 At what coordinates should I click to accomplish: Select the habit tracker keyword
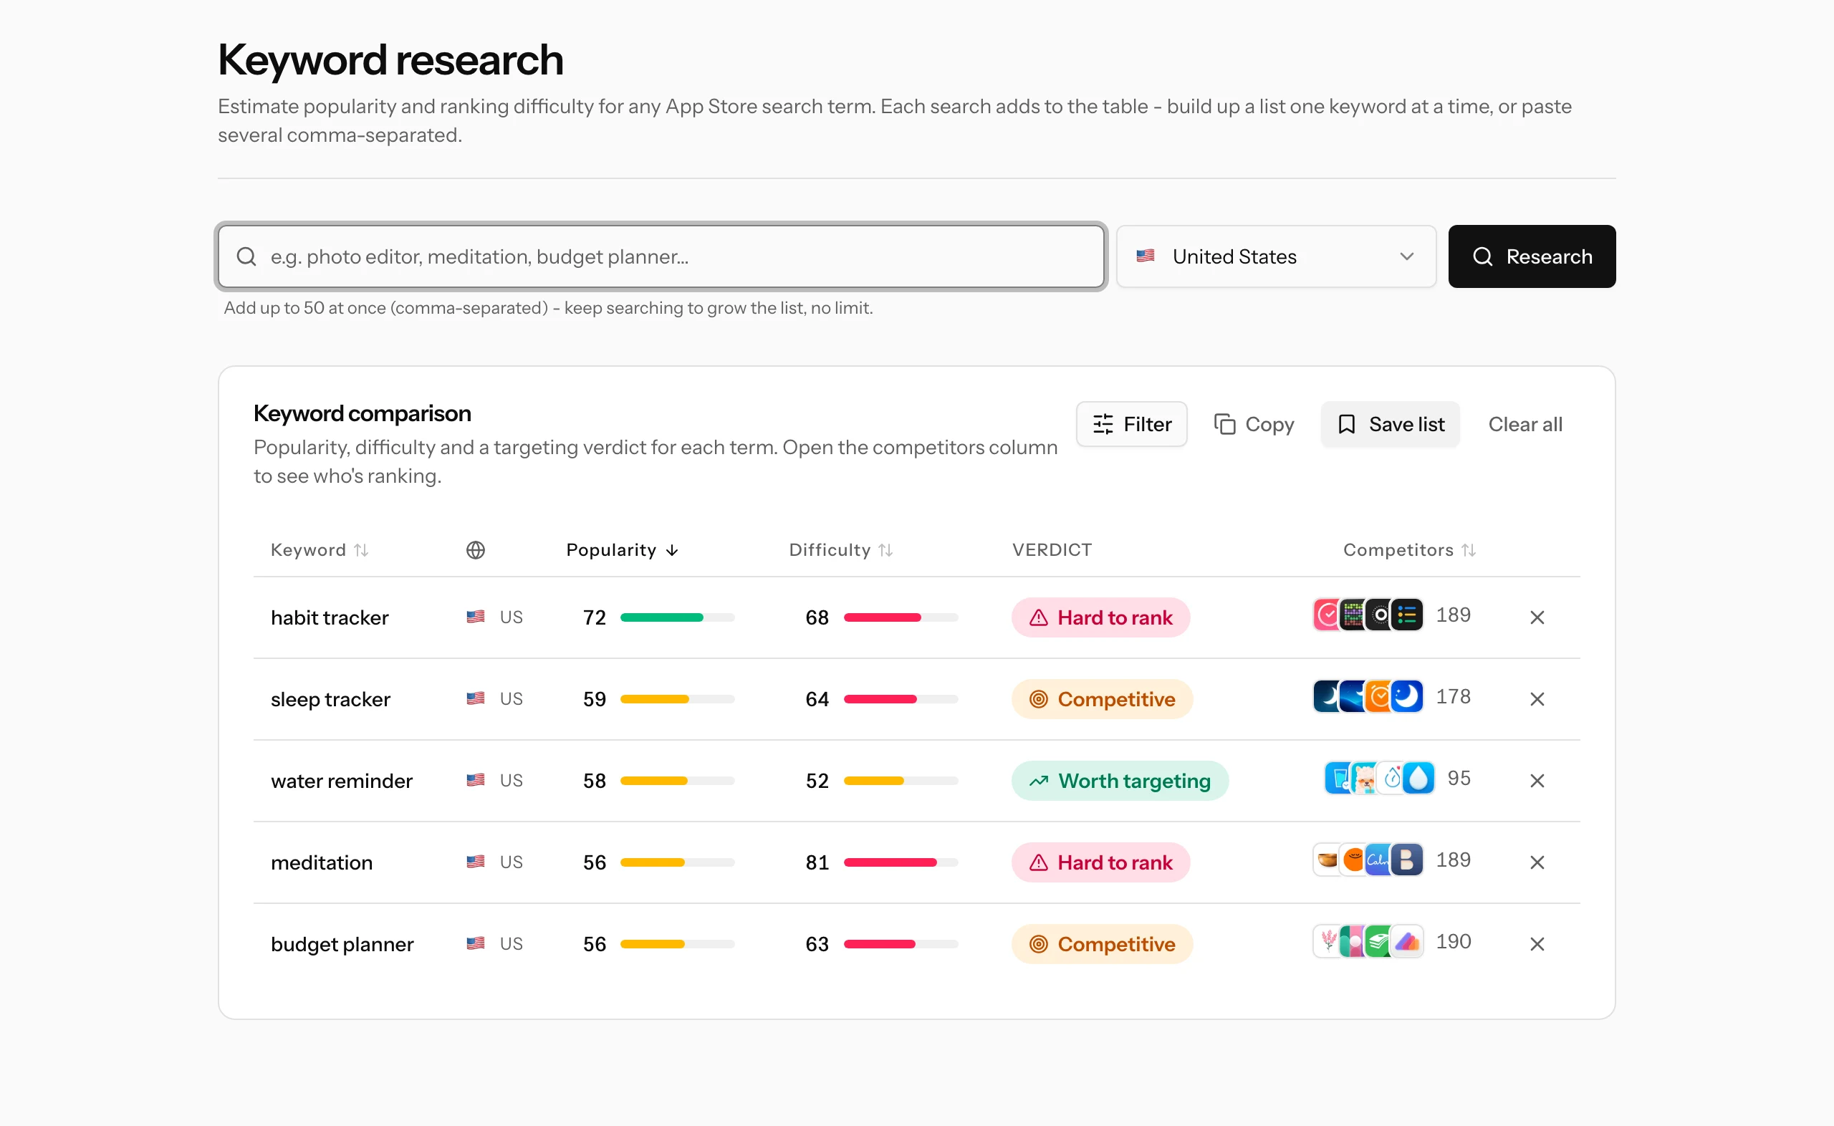click(x=330, y=617)
